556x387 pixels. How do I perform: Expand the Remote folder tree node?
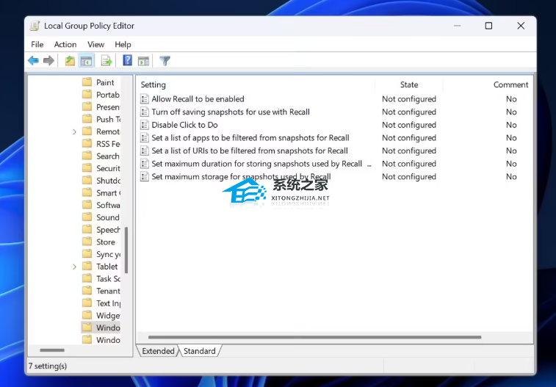click(x=75, y=132)
